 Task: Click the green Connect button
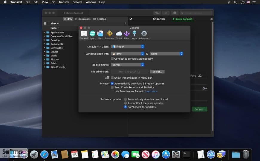(199, 109)
